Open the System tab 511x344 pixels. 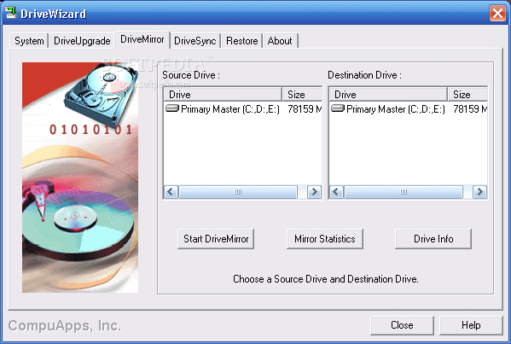point(29,41)
